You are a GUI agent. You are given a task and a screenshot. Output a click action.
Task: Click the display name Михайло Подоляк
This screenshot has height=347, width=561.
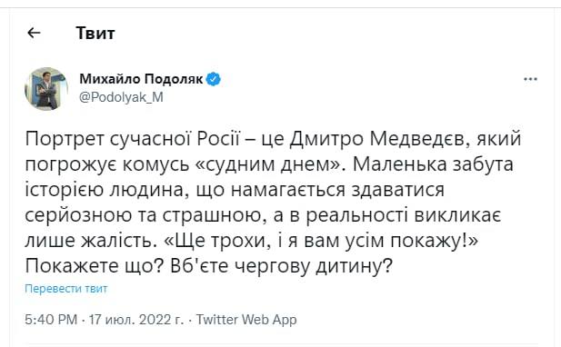coord(141,79)
